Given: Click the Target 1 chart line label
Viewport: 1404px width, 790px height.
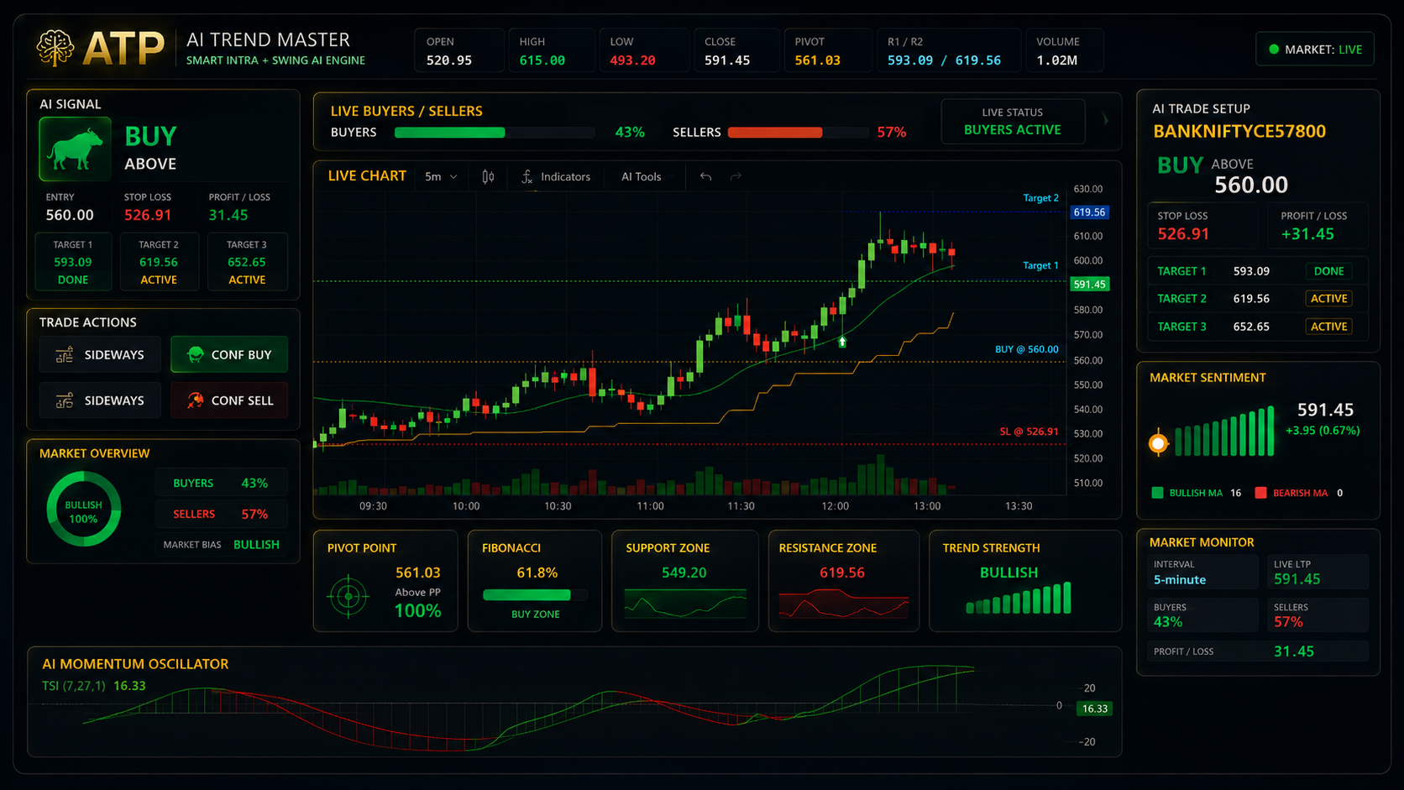Looking at the screenshot, I should [x=1040, y=265].
